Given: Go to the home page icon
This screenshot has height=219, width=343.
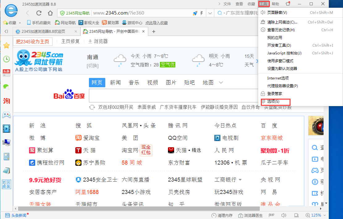Looking at the screenshot, I should coord(50,13).
